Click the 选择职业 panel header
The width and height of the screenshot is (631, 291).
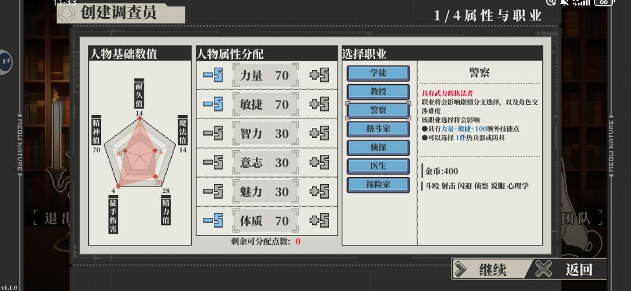(x=442, y=54)
